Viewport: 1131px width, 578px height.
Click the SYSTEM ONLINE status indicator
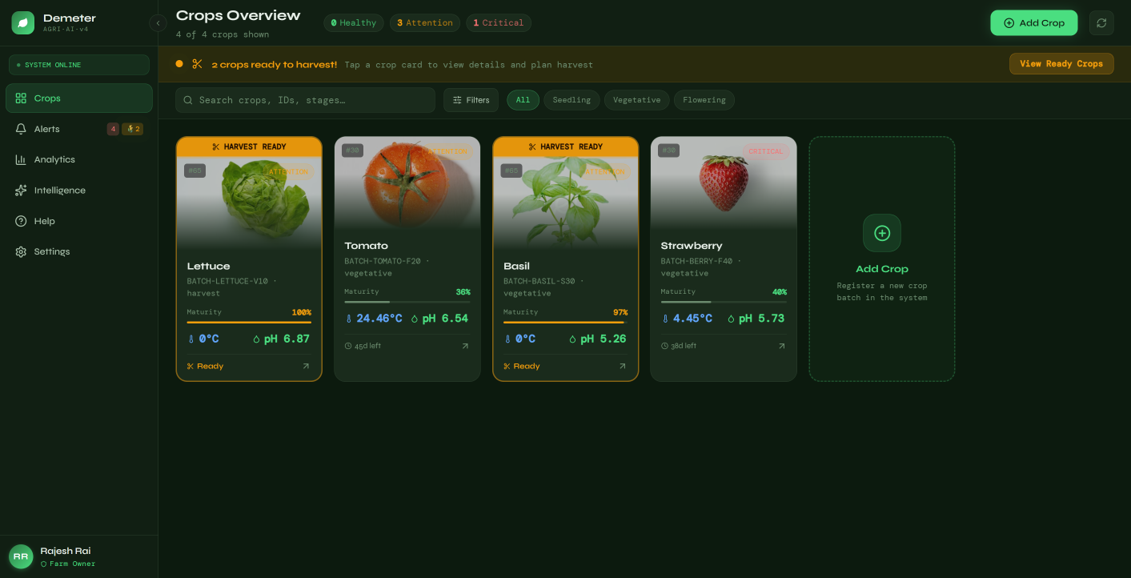point(79,65)
